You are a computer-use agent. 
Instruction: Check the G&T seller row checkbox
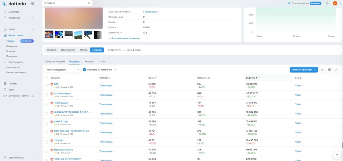[x=46, y=86]
